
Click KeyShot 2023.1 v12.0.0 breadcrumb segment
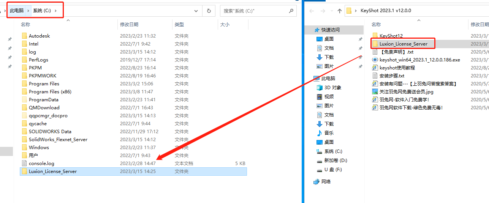pyautogui.click(x=386, y=11)
